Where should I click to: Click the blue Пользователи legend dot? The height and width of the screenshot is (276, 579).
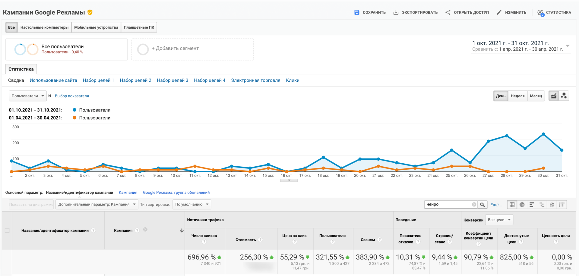coord(74,110)
